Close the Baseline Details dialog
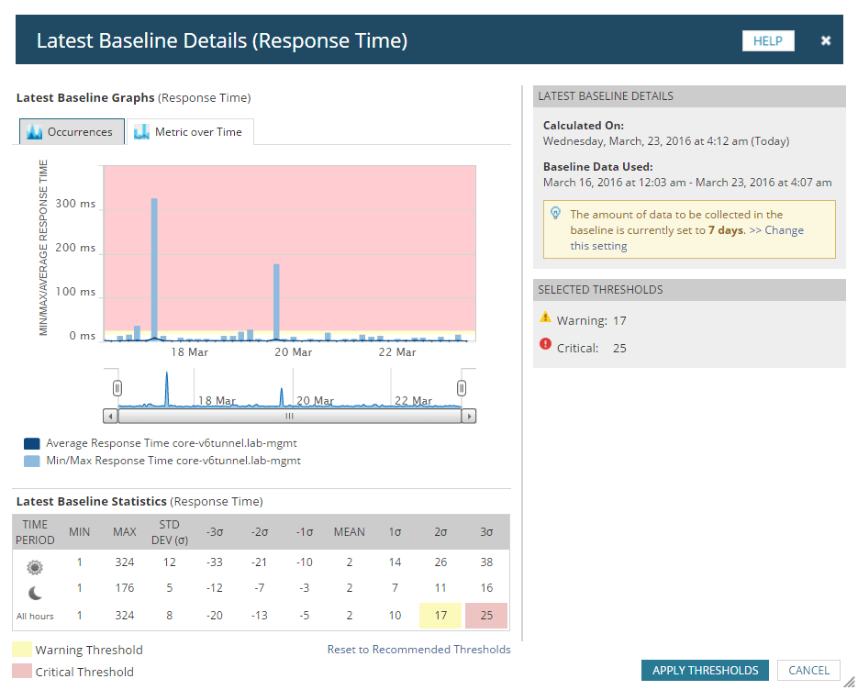This screenshot has width=858, height=690. click(826, 40)
